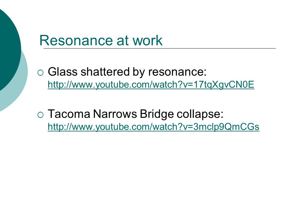
Task: Click the word "shattered" in first bullet
Action: point(105,72)
